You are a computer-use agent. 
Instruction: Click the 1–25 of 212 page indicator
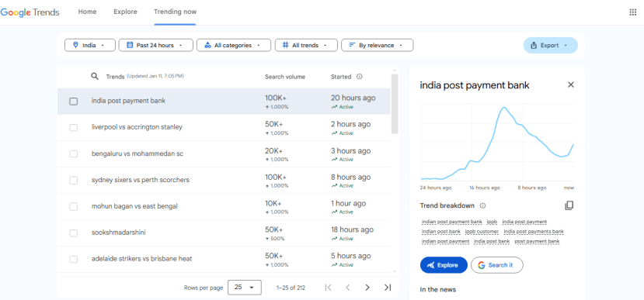point(291,288)
